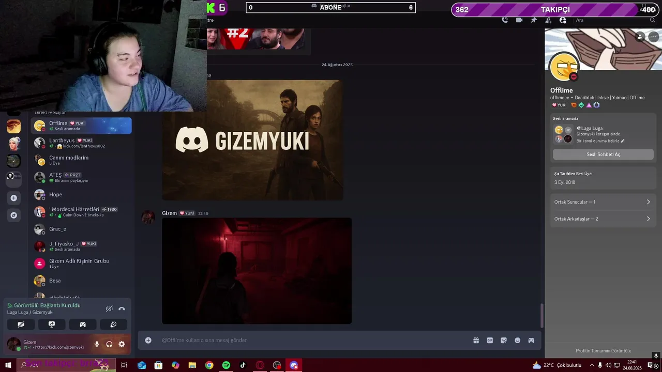The image size is (662, 372).
Task: Open Lantheyus direct message
Action: [x=81, y=143]
